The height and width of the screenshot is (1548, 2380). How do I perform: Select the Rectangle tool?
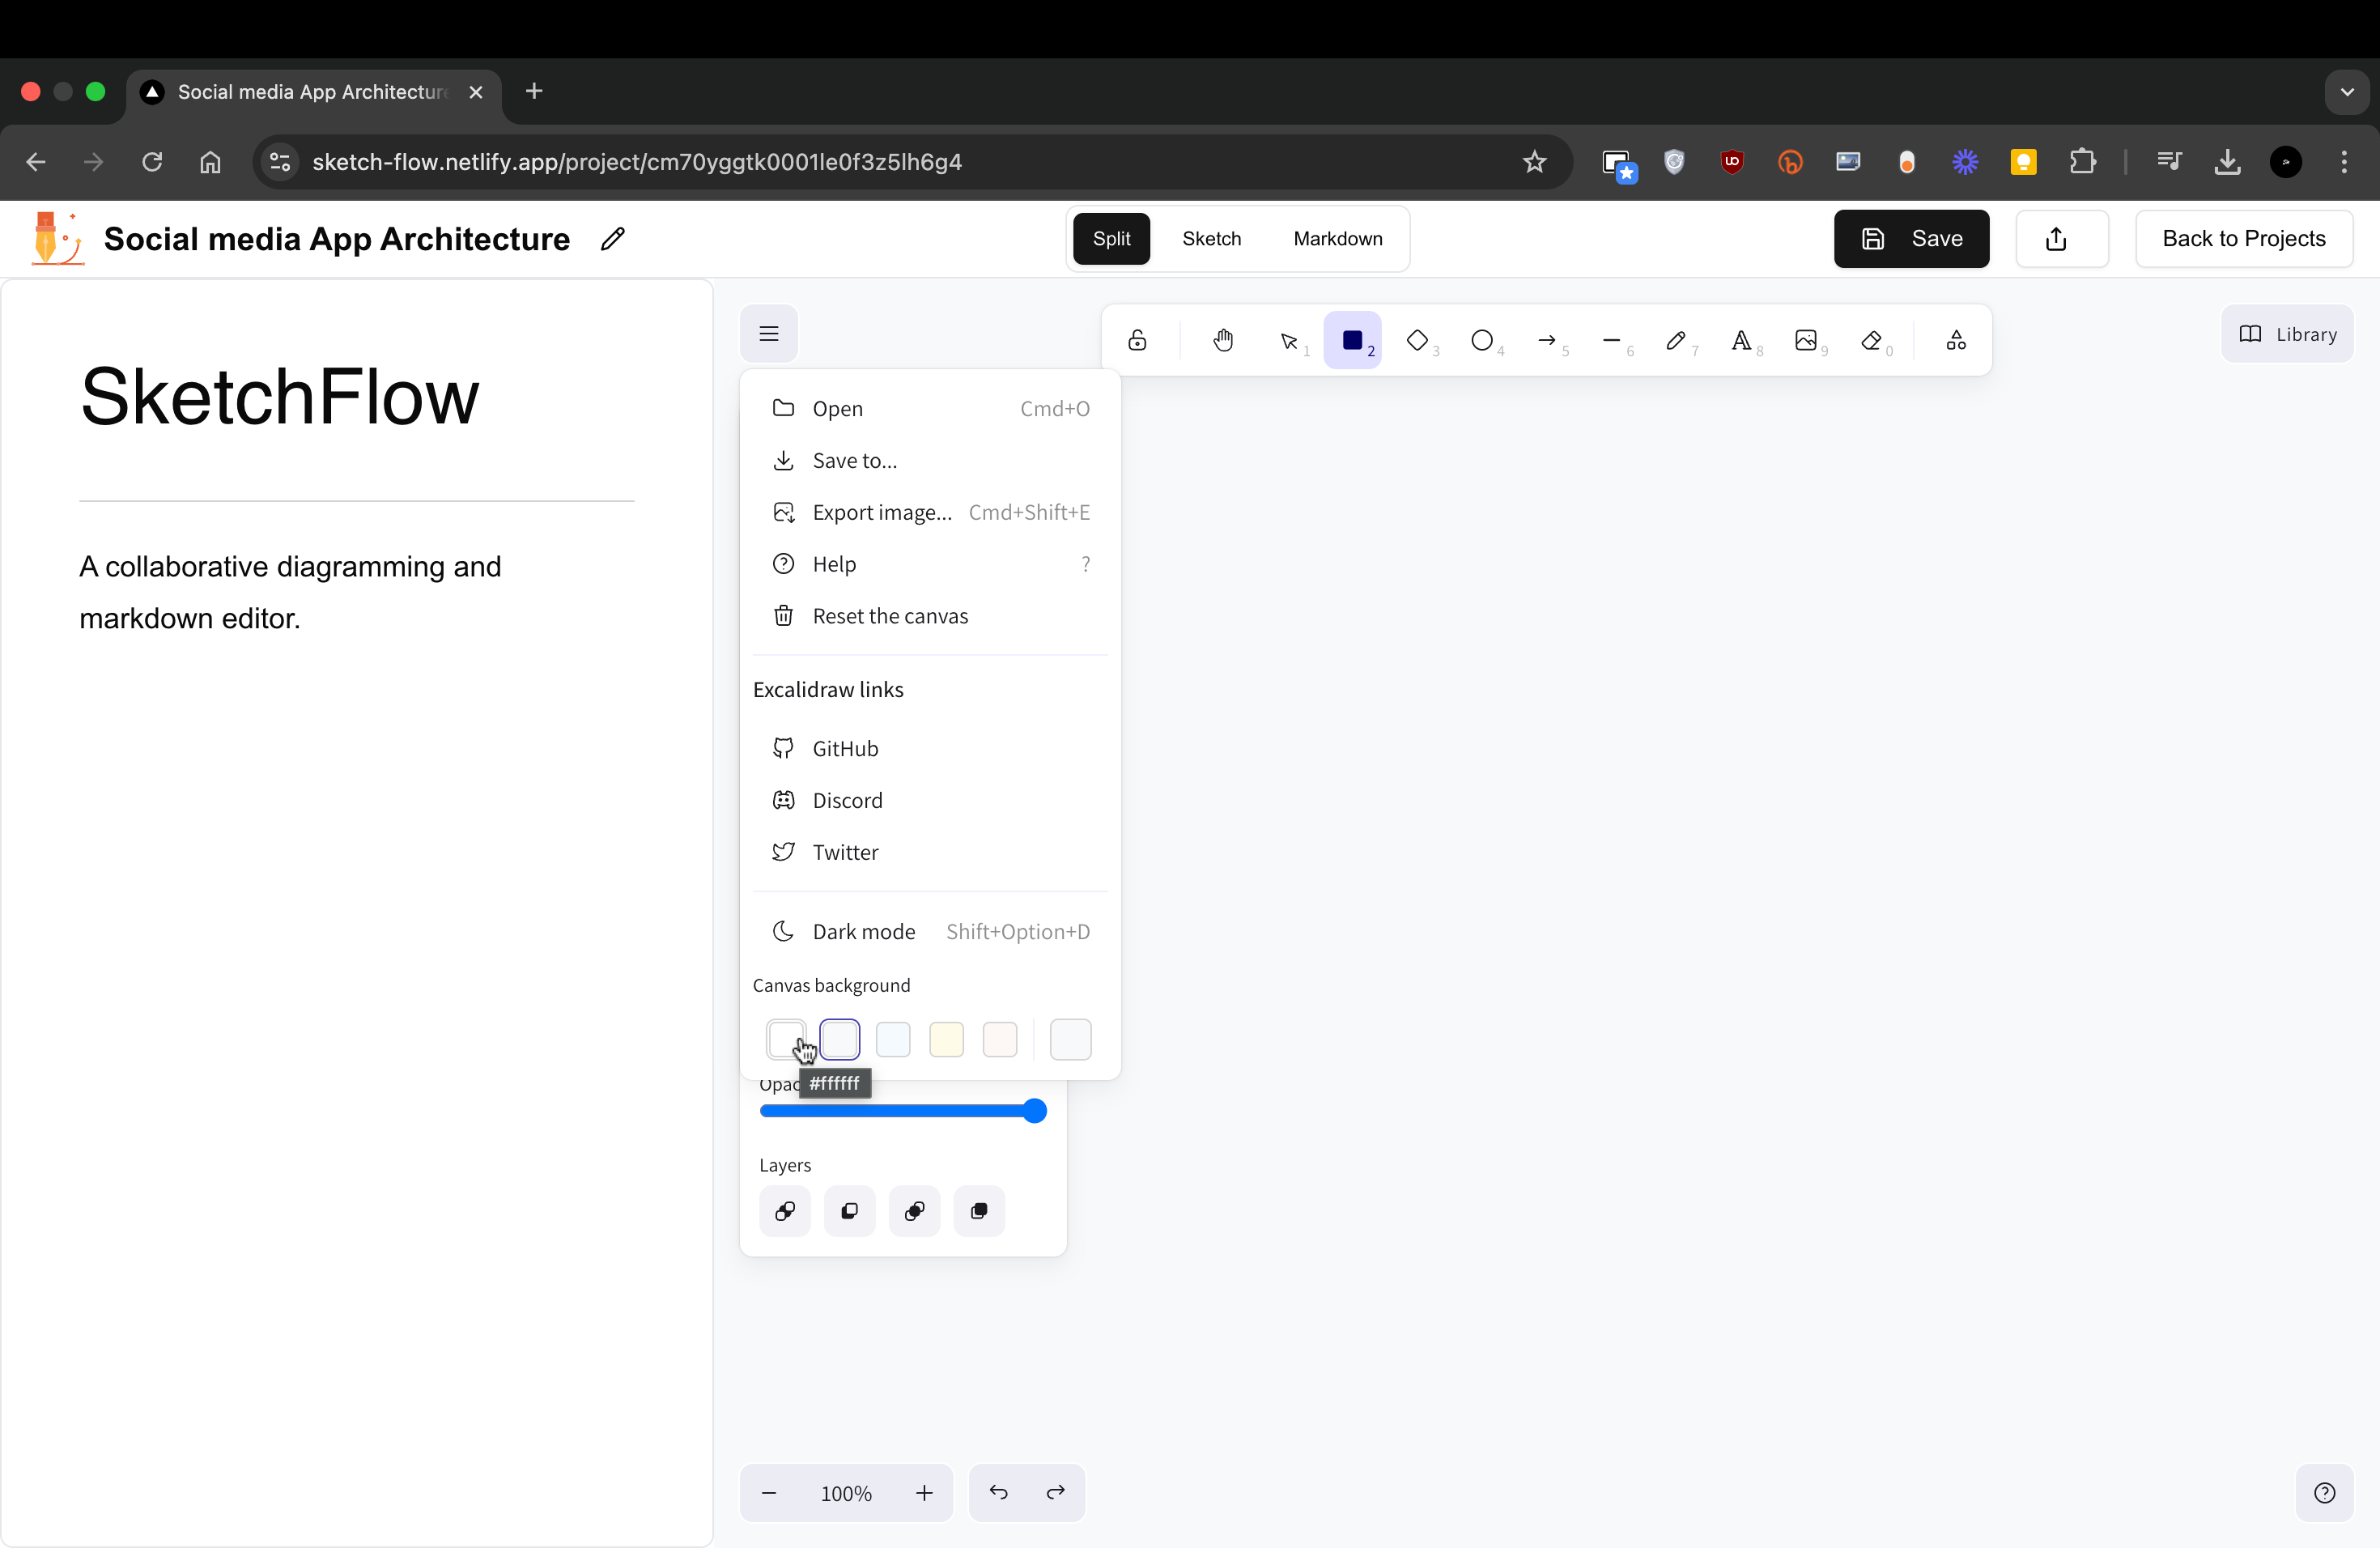(x=1352, y=340)
